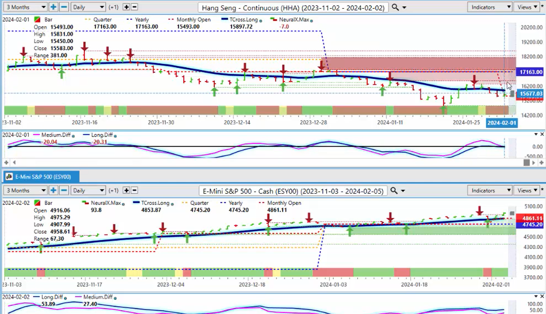
Task: Open the 3 Months range dropdown on Hang Seng chart
Action: (25, 7)
